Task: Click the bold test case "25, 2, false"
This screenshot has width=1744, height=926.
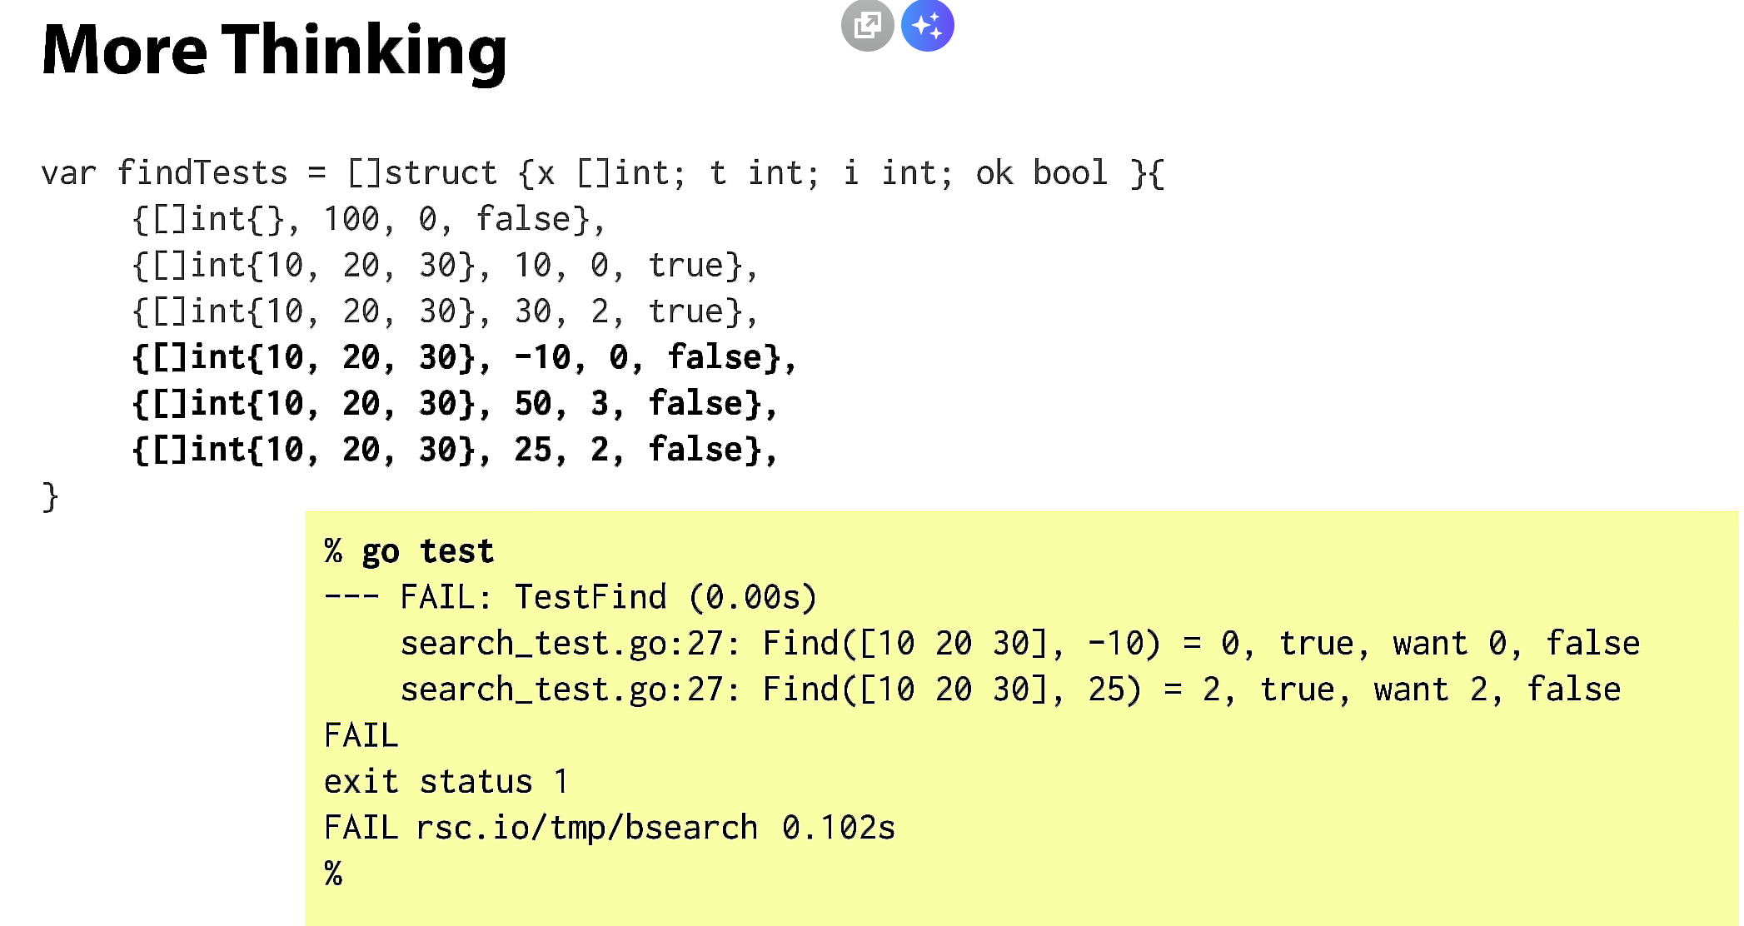Action: [455, 450]
